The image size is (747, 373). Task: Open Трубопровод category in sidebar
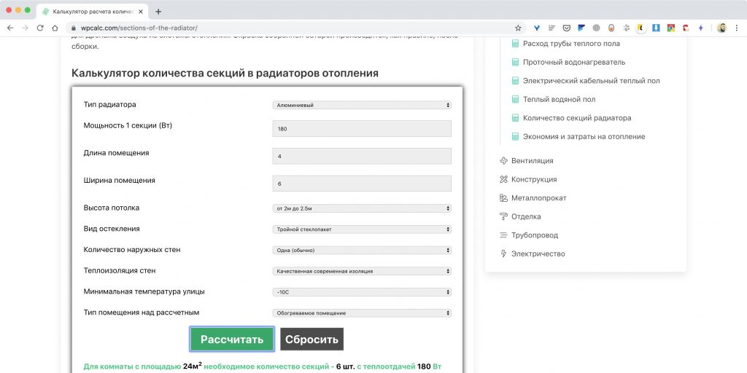click(x=535, y=235)
